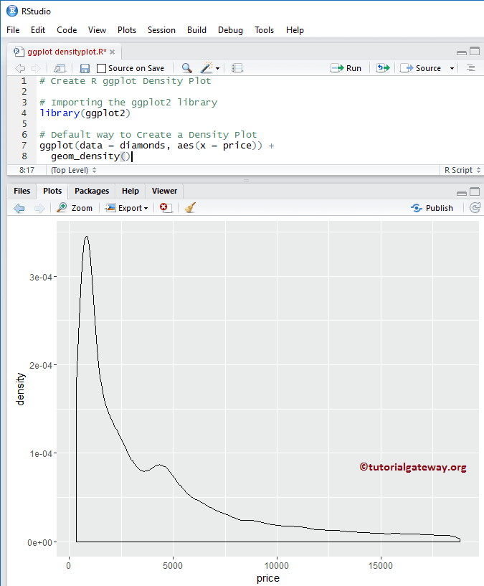Select the Plots tab
This screenshot has width=484, height=586.
click(52, 191)
